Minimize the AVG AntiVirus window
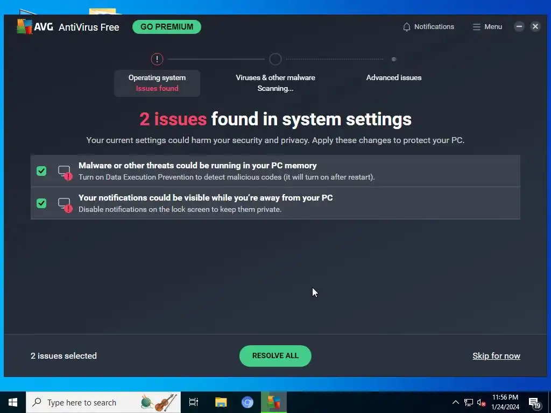Viewport: 551px width, 413px height. 519,26
